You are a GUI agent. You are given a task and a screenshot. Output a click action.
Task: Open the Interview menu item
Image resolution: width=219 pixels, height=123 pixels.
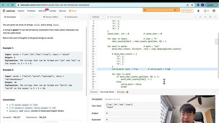pos(42,11)
